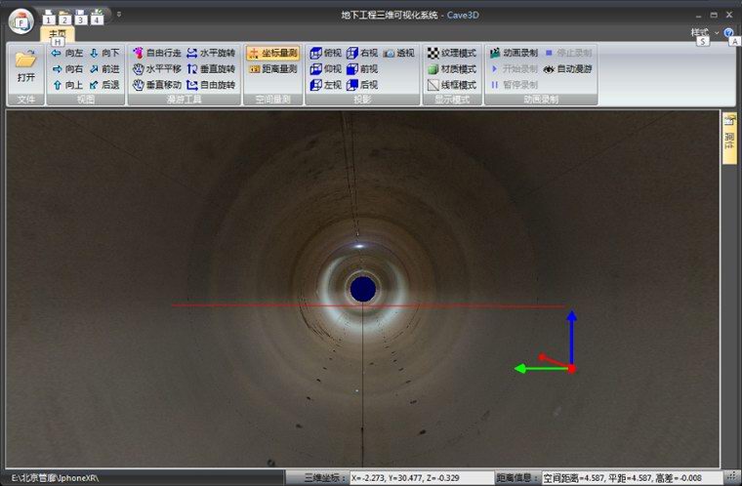Switch to 俯视 top view projection
Image resolution: width=742 pixels, height=486 pixels.
(325, 53)
